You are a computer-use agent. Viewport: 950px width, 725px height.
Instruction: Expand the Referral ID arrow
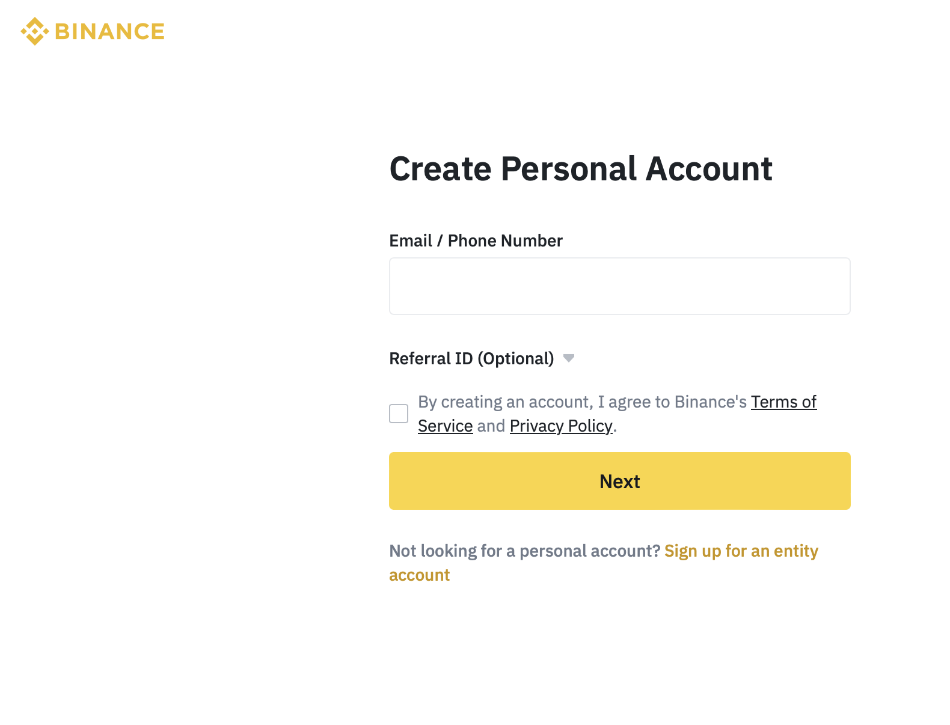point(569,358)
